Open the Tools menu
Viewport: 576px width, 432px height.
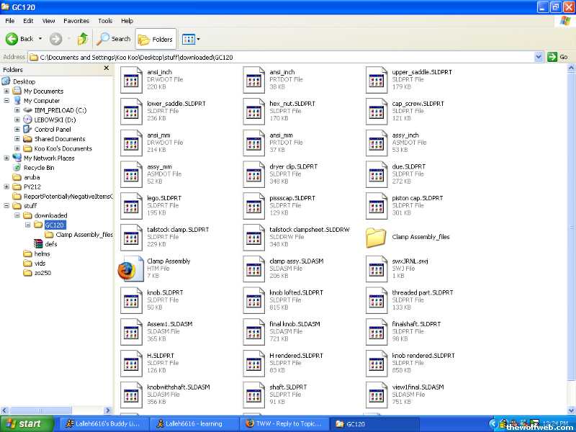[x=105, y=21]
